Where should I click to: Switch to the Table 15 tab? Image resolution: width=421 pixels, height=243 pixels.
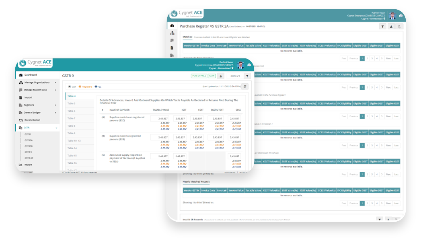80,155
